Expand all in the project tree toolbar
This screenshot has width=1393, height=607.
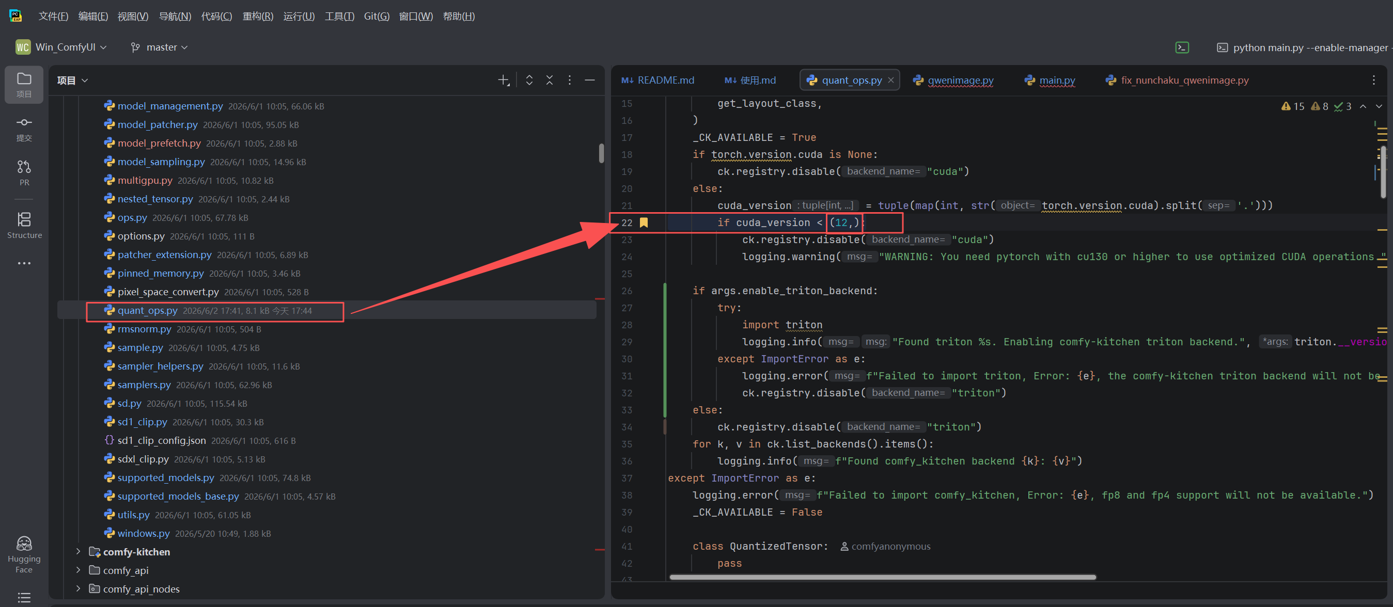(x=529, y=80)
